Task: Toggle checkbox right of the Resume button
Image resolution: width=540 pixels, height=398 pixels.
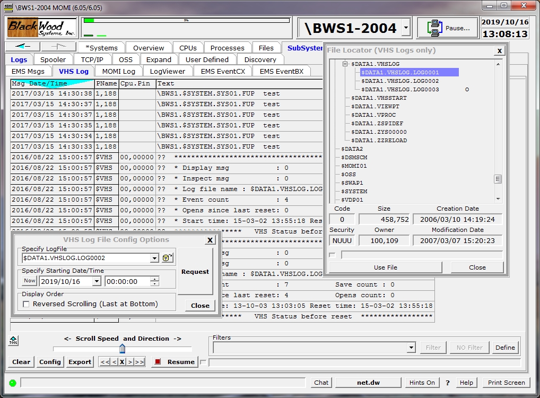Action: point(203,362)
